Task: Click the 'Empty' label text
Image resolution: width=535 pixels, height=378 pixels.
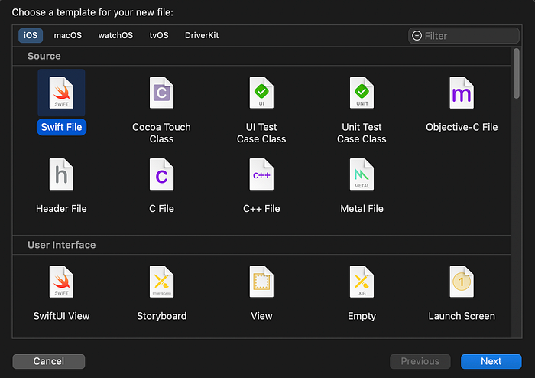Action: pos(362,316)
